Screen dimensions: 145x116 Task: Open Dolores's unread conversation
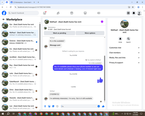[19, 42]
